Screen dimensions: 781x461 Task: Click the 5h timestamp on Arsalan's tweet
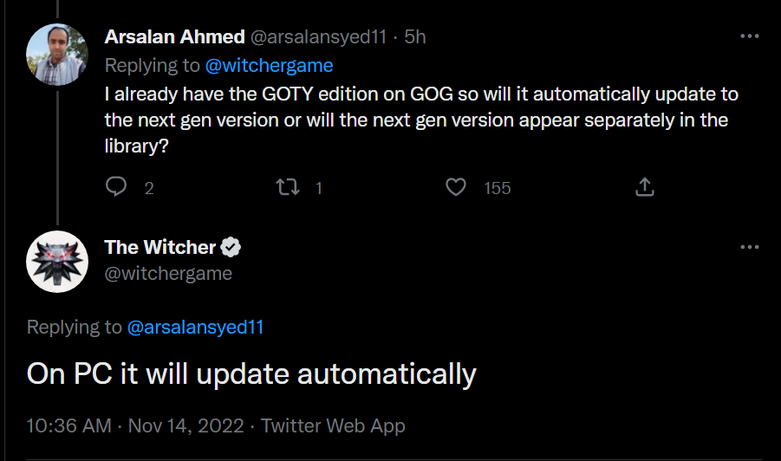(415, 36)
